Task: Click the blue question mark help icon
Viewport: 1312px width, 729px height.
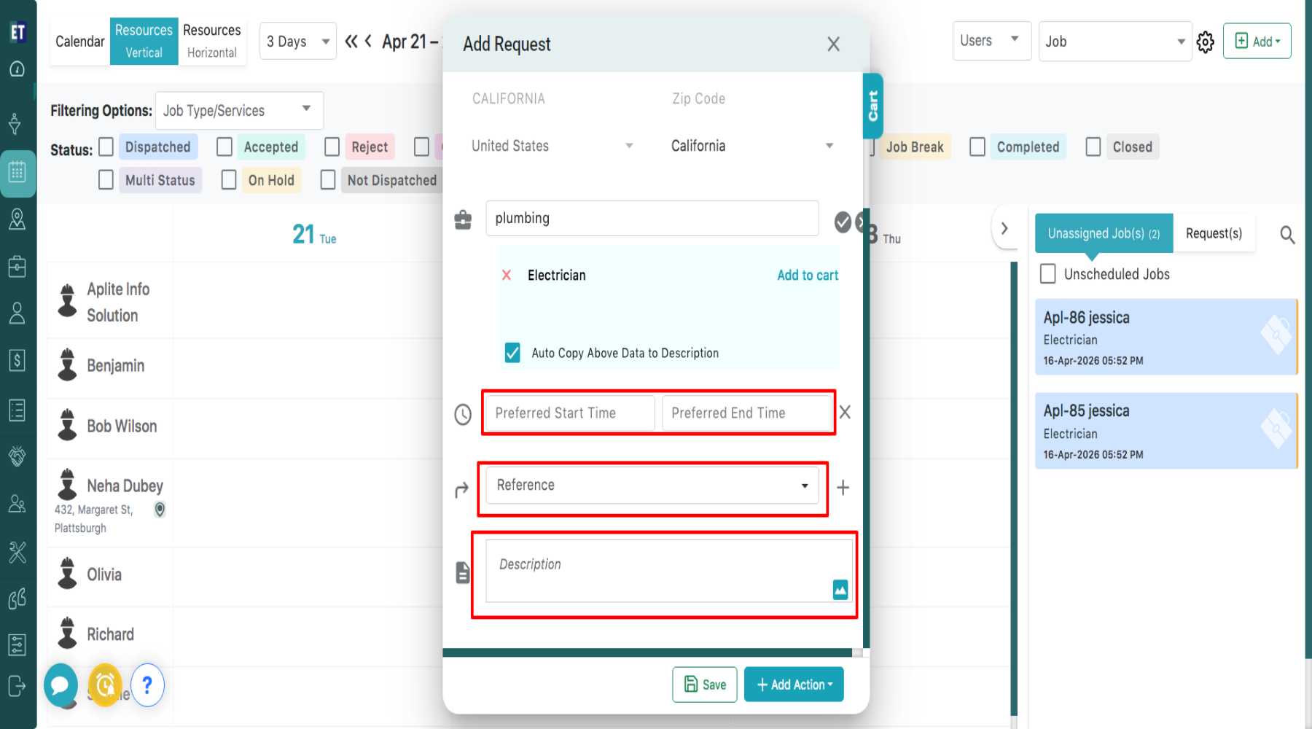Action: coord(147,685)
